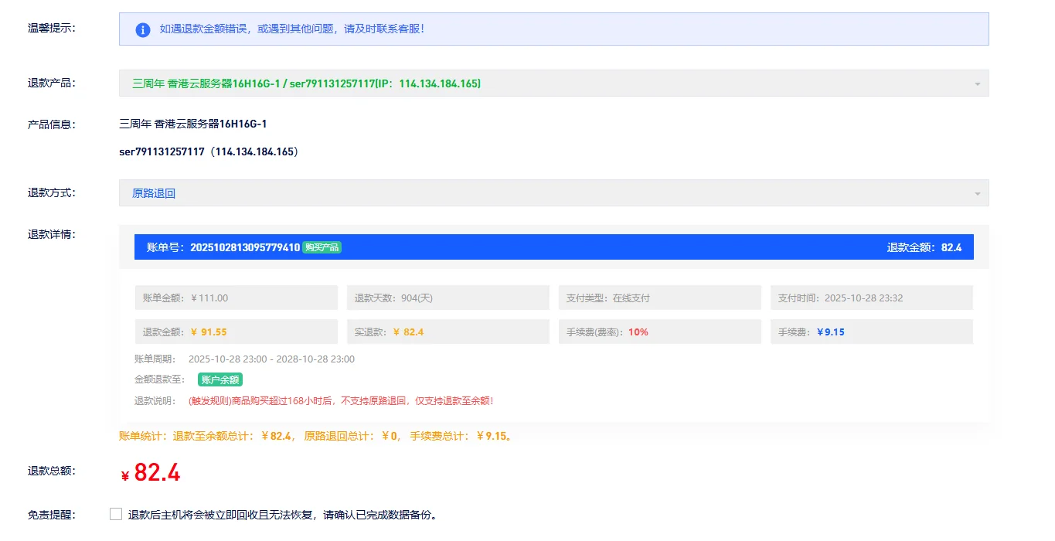This screenshot has width=1055, height=541.
Task: Click the large red total ￥82.4
Action: (x=151, y=473)
